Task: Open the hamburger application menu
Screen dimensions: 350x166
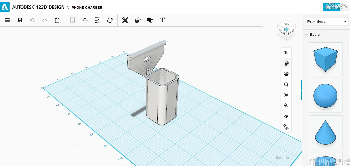Action: (x=7, y=20)
